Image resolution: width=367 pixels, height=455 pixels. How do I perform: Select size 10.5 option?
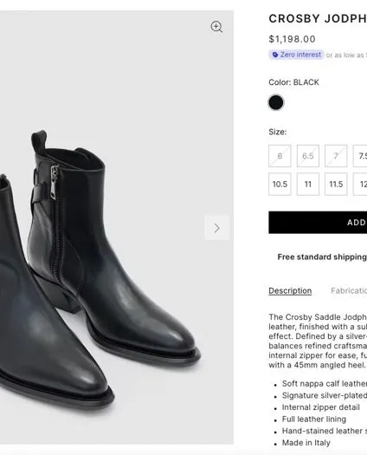coord(280,185)
